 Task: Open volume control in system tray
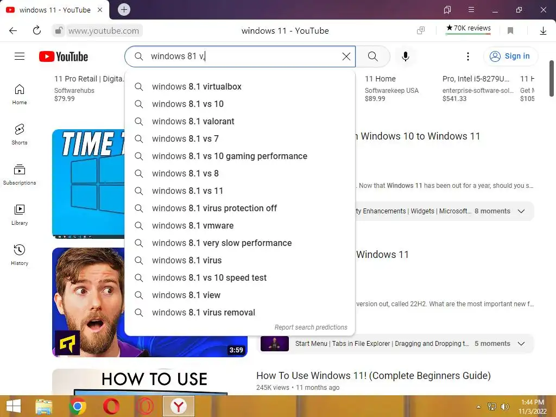point(504,407)
